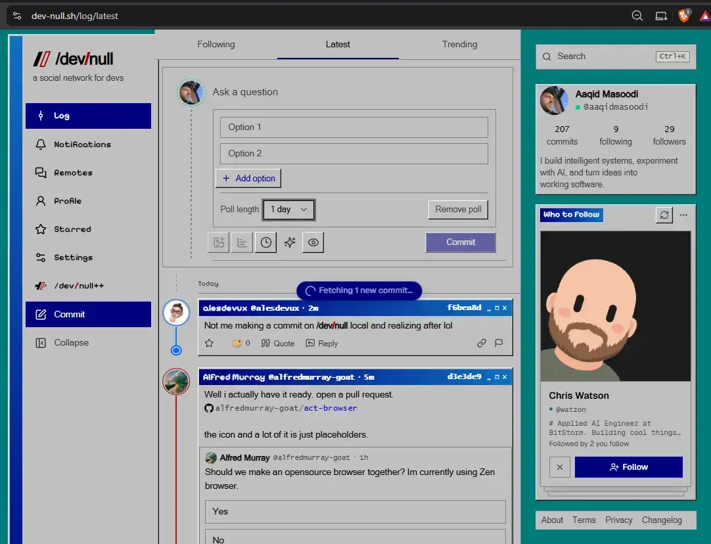Switch to the Following tab
This screenshot has height=544, width=711.
pos(216,45)
